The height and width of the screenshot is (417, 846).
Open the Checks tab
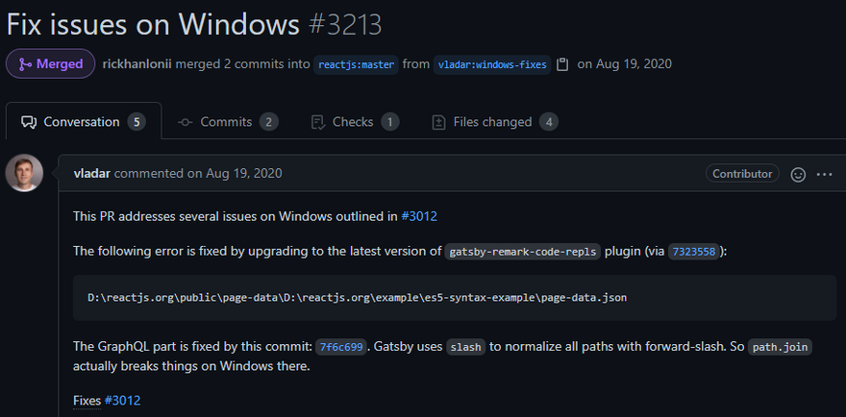coord(355,122)
